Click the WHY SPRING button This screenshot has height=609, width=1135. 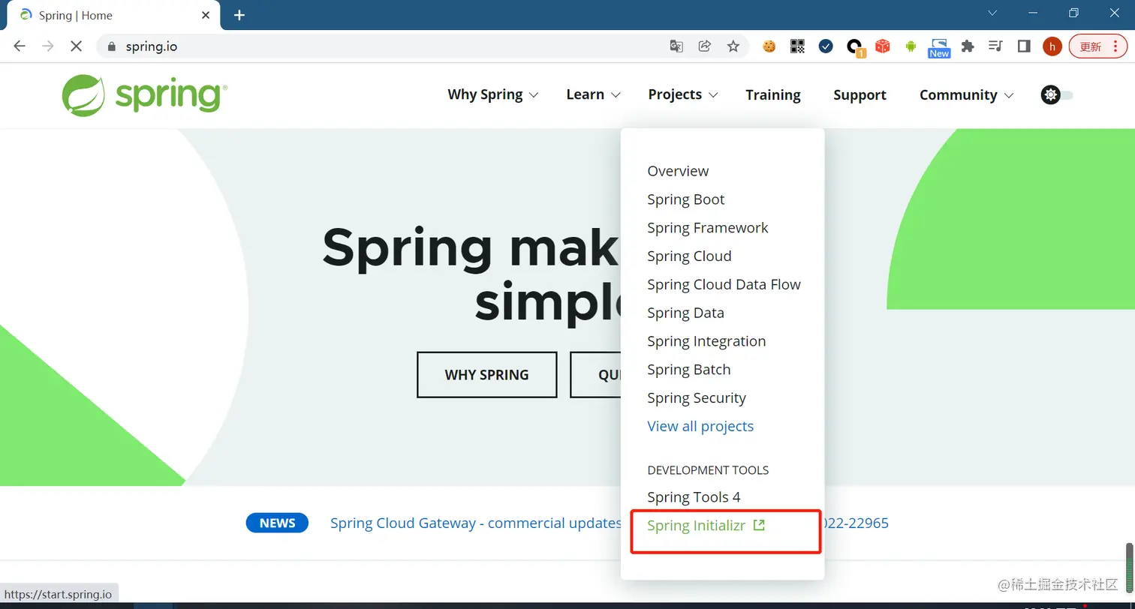tap(486, 374)
